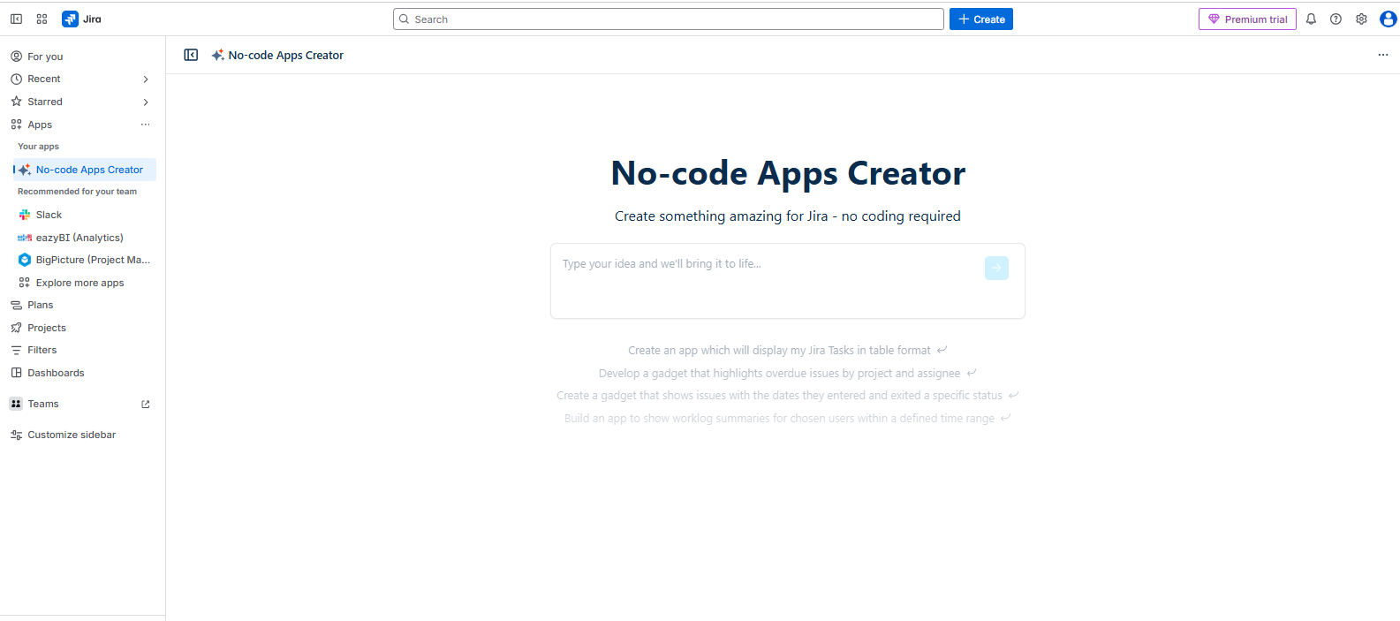Click the eazyBI app icon
The image size is (1400, 621).
click(x=25, y=238)
